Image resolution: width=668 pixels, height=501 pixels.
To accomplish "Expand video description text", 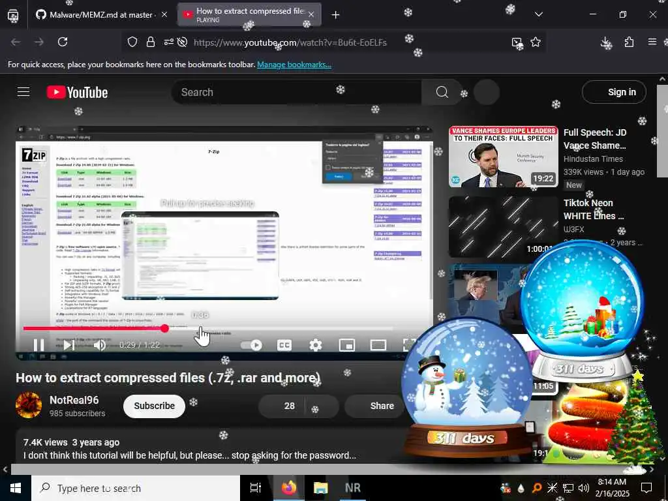I will pyautogui.click(x=190, y=455).
